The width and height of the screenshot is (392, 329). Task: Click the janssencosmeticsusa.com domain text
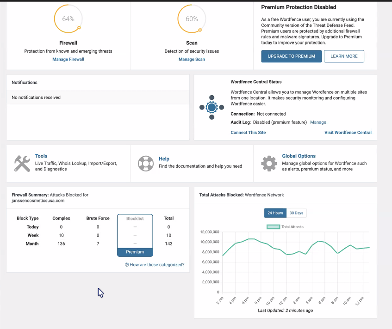pyautogui.click(x=38, y=201)
